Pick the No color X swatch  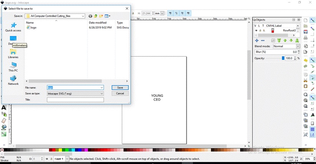tap(2, 150)
